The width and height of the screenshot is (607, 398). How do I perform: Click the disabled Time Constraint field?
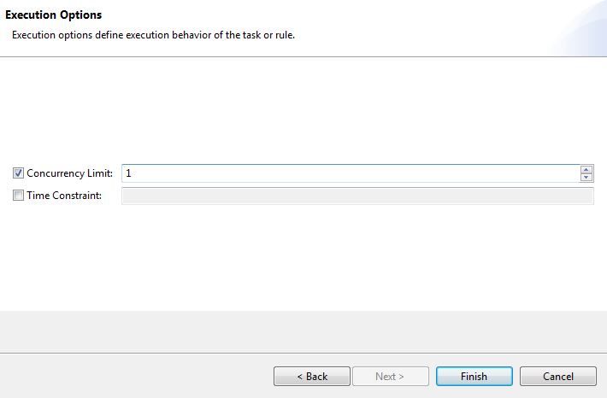coord(357,196)
